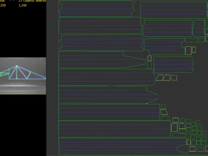Click the 1,200 count under Objects Selected

(23, 5)
